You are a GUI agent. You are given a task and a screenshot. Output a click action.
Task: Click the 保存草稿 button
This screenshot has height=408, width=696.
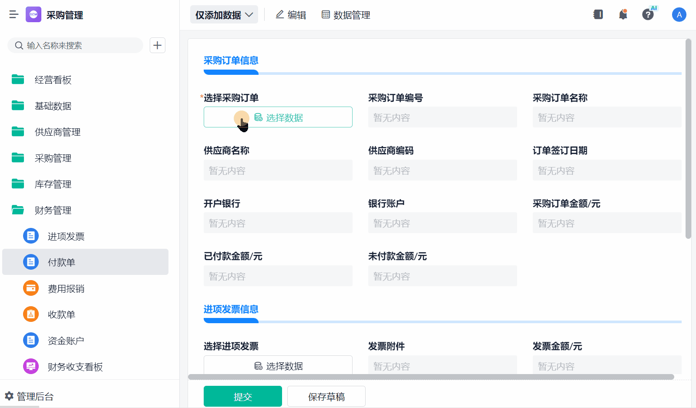tap(326, 396)
